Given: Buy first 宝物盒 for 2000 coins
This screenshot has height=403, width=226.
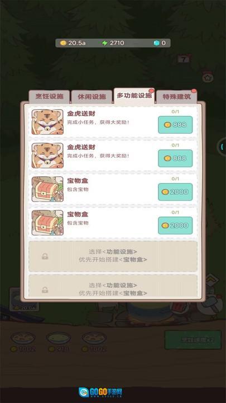Looking at the screenshot, I should (175, 192).
